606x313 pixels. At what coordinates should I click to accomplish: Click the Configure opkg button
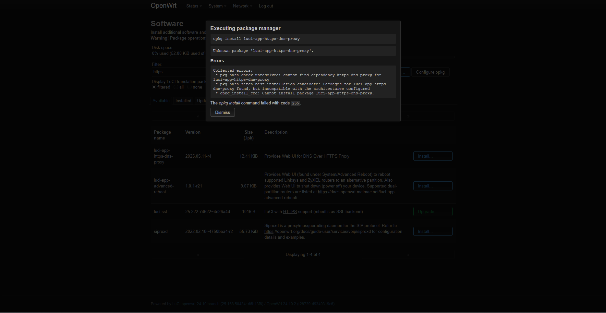point(430,72)
